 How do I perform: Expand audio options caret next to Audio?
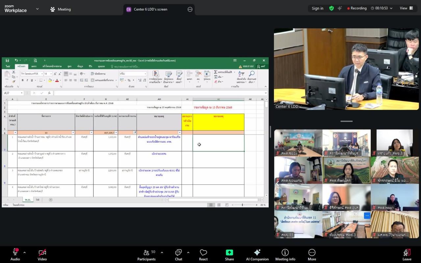(24, 252)
